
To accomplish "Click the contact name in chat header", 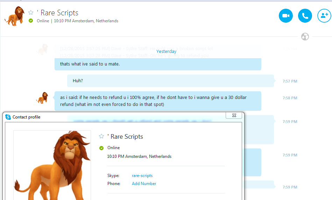I will (58, 13).
